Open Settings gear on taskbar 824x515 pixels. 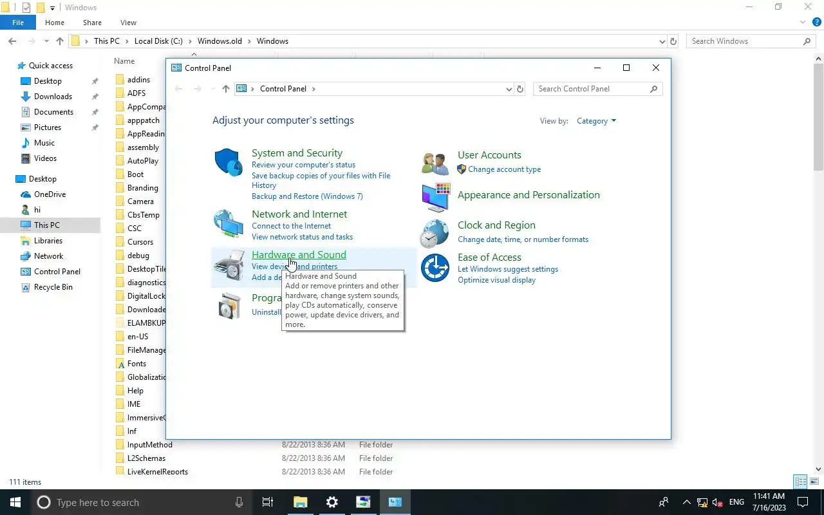[332, 502]
